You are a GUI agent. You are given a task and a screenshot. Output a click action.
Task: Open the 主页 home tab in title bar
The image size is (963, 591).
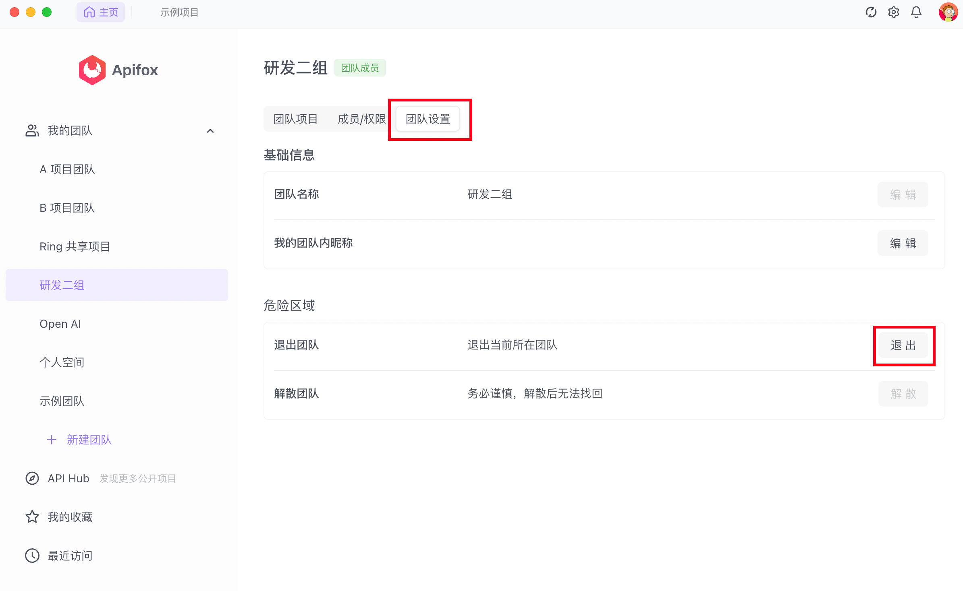101,12
